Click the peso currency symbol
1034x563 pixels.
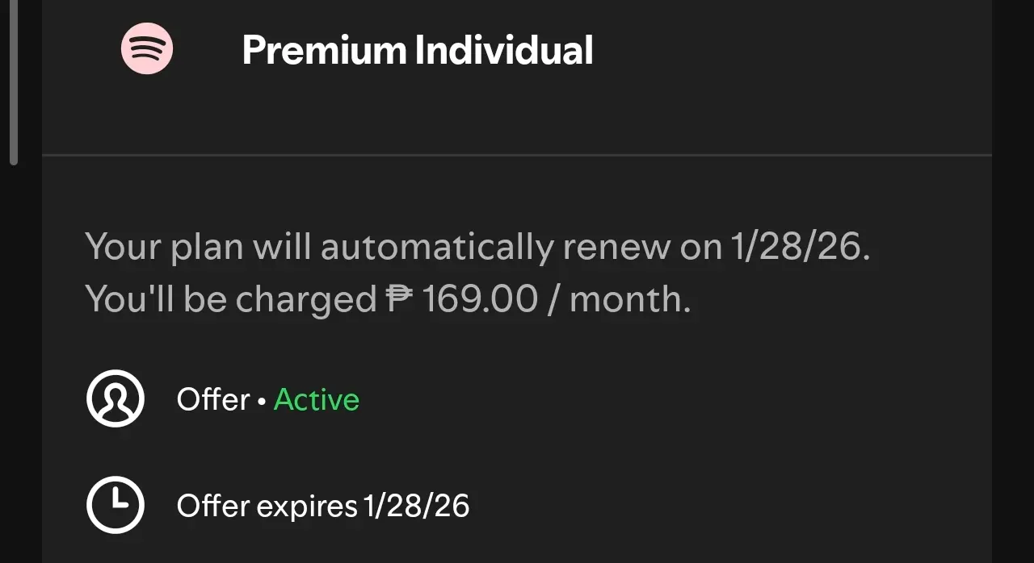click(399, 299)
